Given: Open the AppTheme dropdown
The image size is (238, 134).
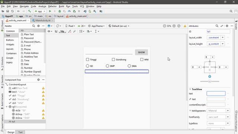Looking at the screenshot, I should coord(96,26).
